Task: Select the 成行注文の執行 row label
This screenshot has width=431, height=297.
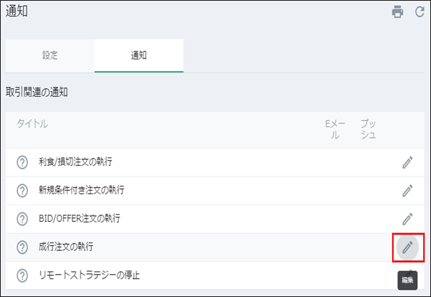Action: 66,247
